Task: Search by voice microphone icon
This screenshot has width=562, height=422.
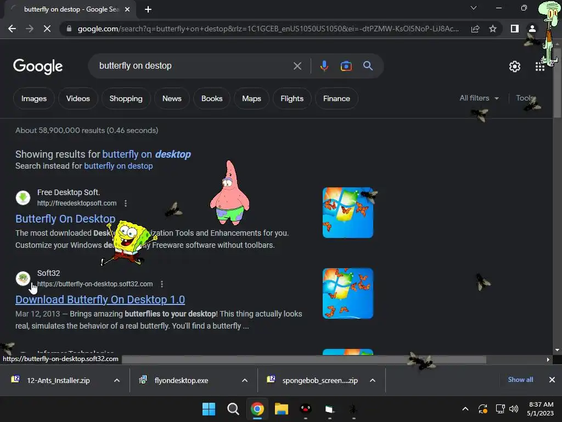Action: click(324, 66)
